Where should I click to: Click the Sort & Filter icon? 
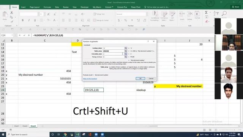(x=216, y=13)
